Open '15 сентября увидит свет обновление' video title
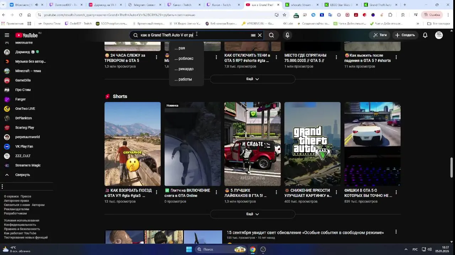Image resolution: width=455 pixels, height=255 pixels. point(305,233)
